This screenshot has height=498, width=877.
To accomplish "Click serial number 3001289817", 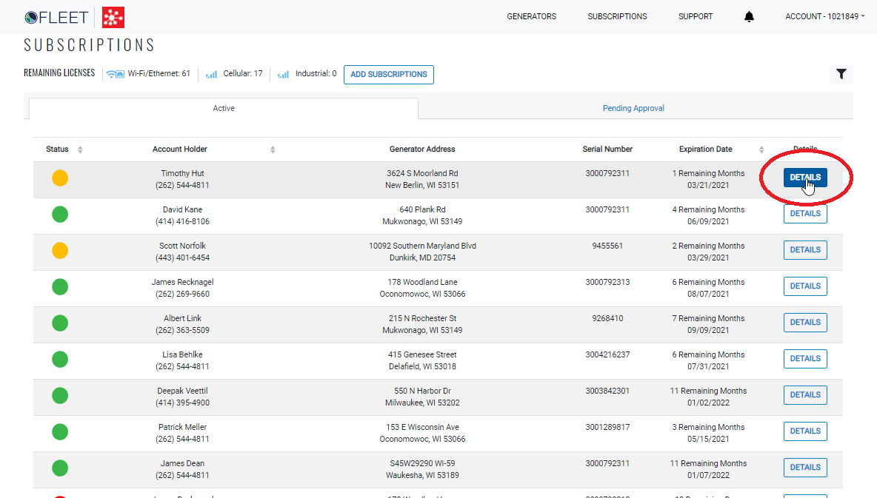I will (x=607, y=428).
